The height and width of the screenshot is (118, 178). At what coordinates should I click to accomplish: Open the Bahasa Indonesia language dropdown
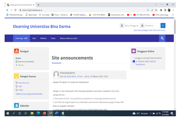[x=69, y=38]
